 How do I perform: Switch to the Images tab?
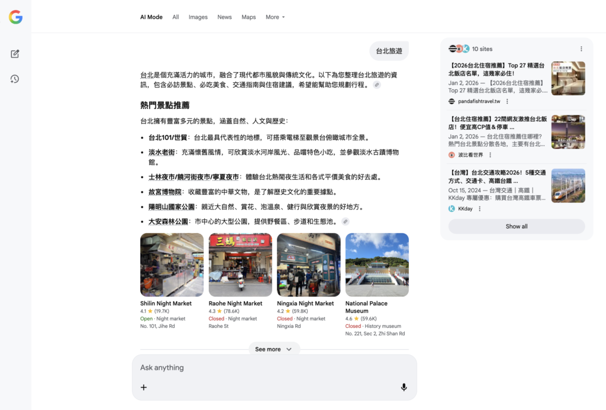[198, 17]
